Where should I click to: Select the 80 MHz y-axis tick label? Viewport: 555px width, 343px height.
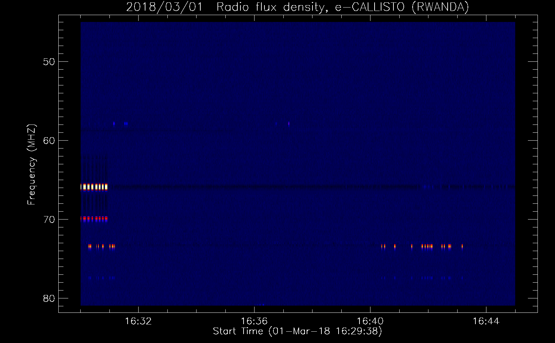coord(49,298)
